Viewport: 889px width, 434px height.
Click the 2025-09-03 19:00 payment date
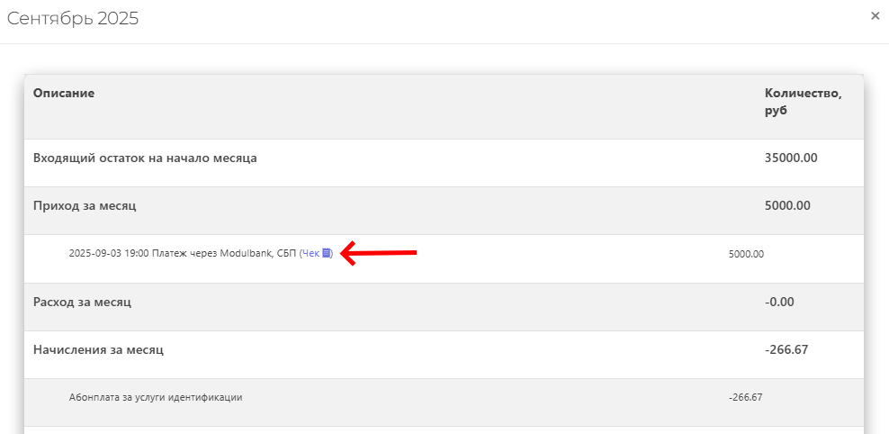pyautogui.click(x=109, y=254)
